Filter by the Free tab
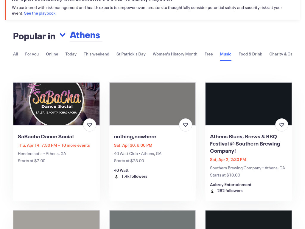Screen dimensions: 305x229 tap(209, 54)
